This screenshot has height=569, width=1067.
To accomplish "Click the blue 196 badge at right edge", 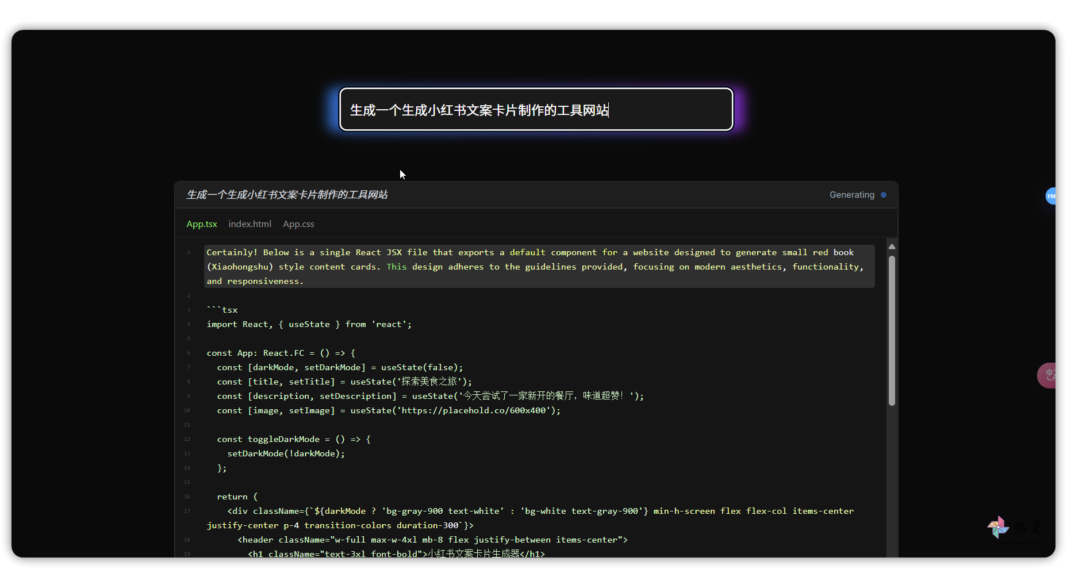I will tap(1050, 196).
